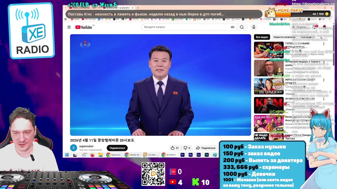Image resolution: width=337 pixels, height=189 pixels.
Task: Click the YouTube logo home link
Action: click(84, 27)
